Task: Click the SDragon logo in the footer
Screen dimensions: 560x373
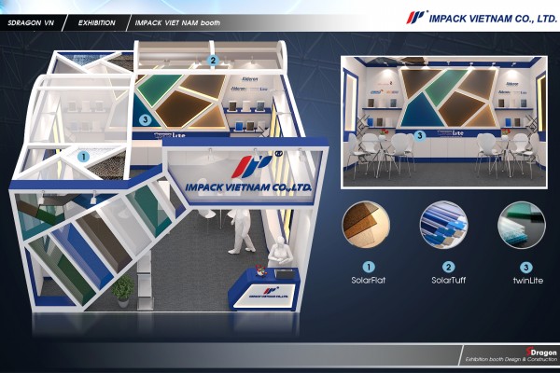Action: point(541,352)
